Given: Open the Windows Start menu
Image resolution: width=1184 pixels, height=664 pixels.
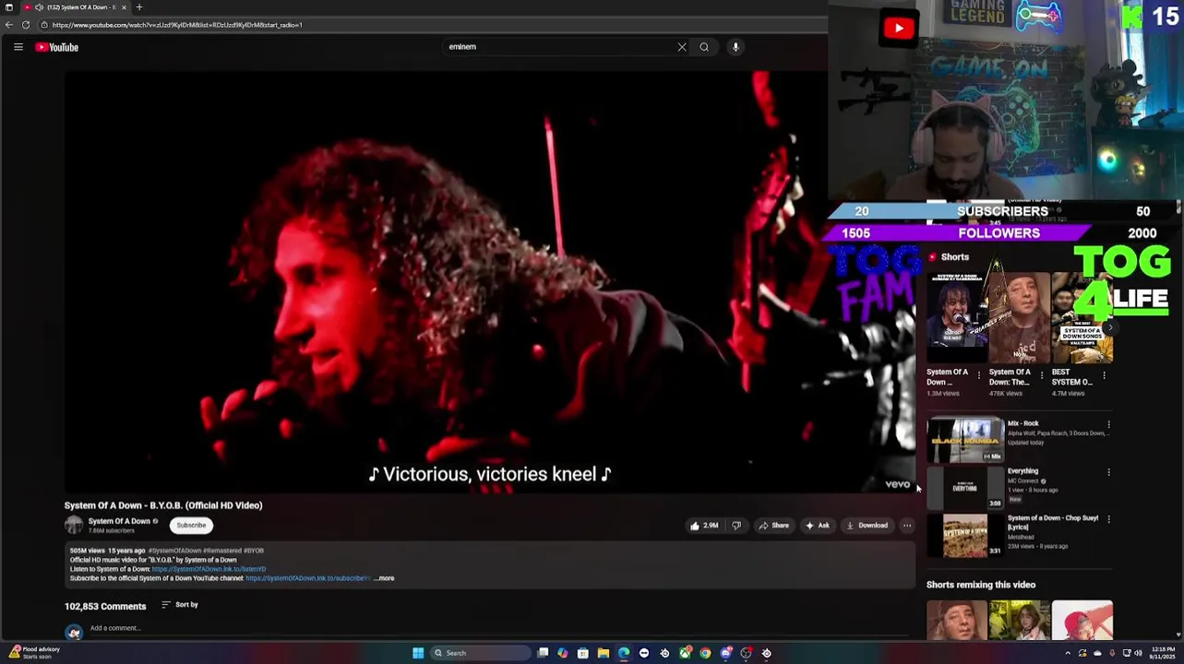Looking at the screenshot, I should [x=418, y=653].
